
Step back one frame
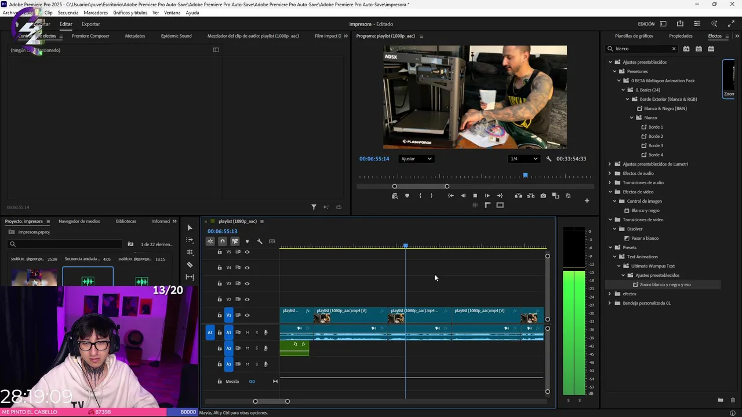[x=463, y=196]
